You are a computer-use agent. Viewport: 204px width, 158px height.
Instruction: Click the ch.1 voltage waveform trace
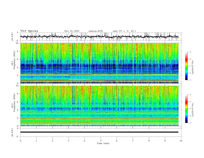click(99, 37)
